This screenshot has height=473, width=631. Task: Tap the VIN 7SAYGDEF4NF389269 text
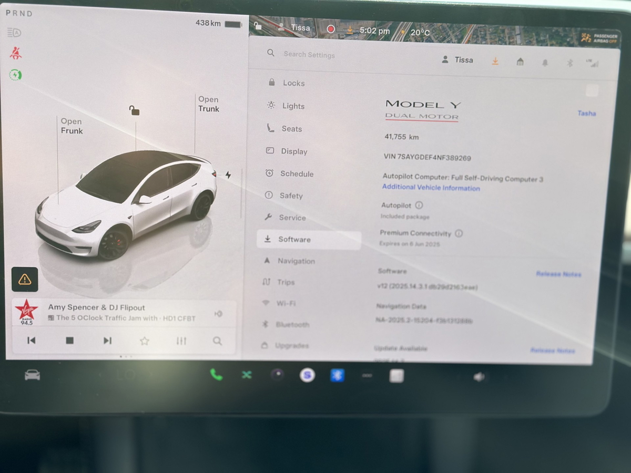427,157
